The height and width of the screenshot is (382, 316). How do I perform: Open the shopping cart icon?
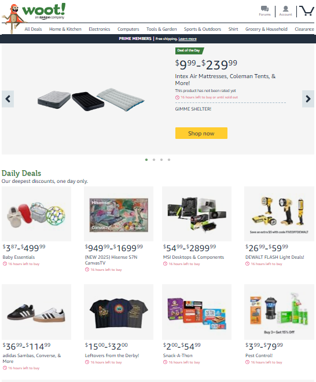tap(307, 11)
